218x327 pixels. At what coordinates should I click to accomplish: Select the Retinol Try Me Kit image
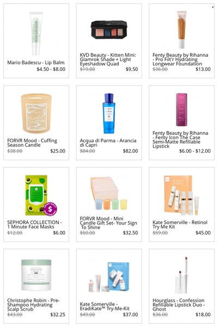pos(181,195)
